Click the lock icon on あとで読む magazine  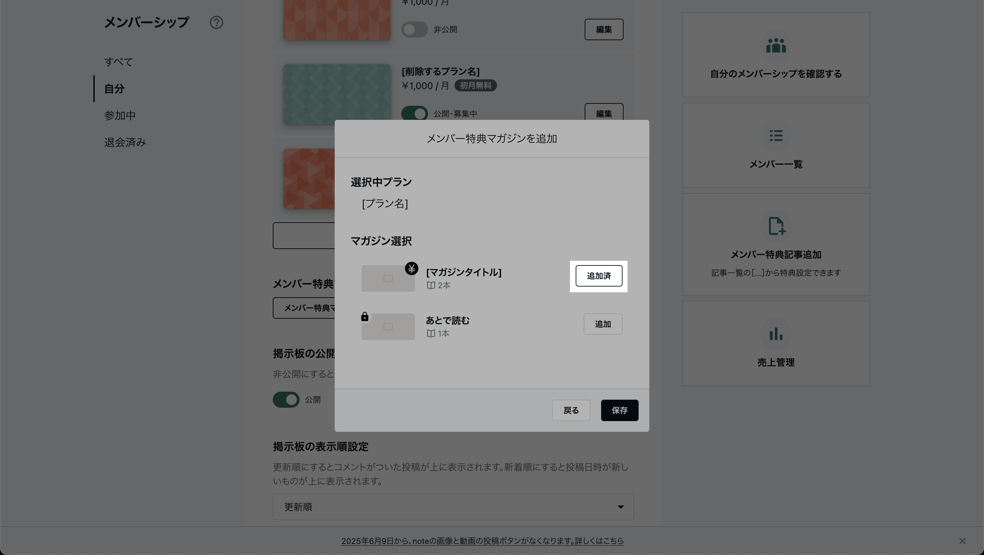pyautogui.click(x=365, y=317)
